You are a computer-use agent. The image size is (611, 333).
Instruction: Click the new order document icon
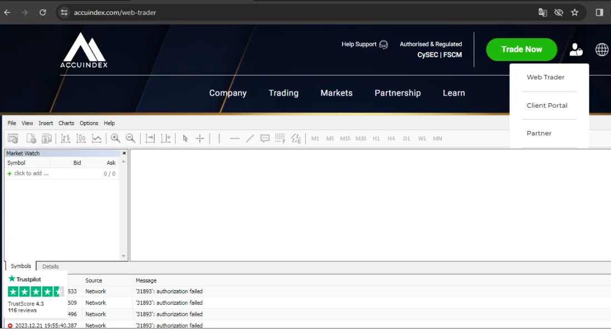31,139
